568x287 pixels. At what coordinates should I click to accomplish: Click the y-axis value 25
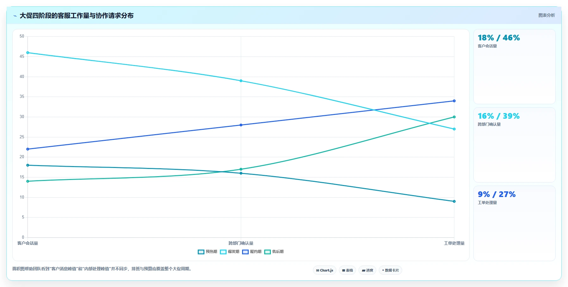pyautogui.click(x=22, y=137)
